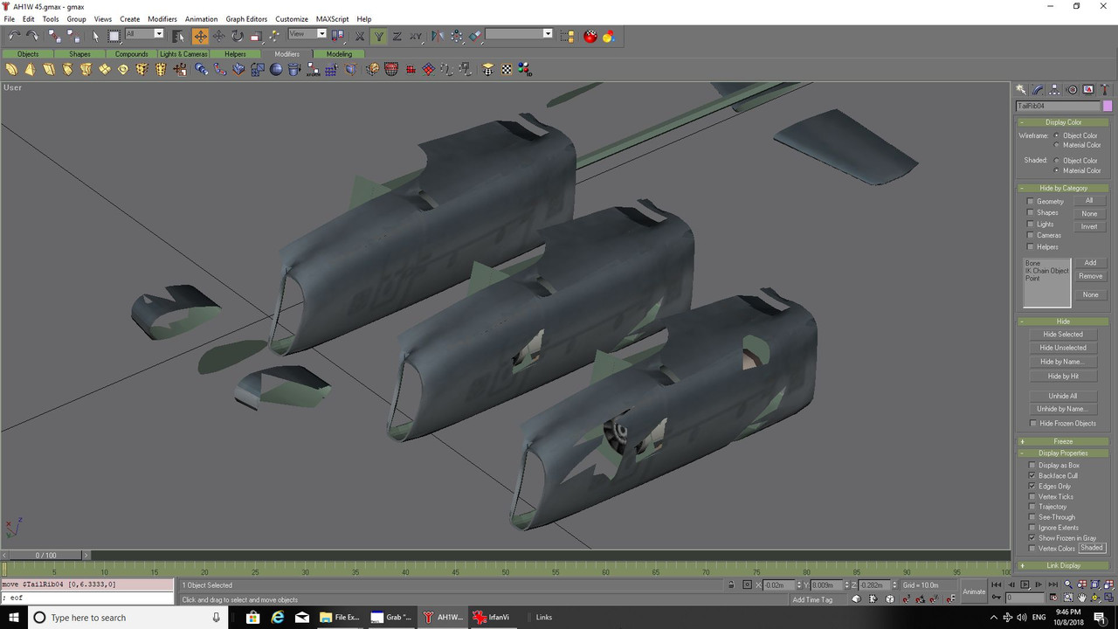
Task: Activate the Select and Move tool
Action: (x=201, y=36)
